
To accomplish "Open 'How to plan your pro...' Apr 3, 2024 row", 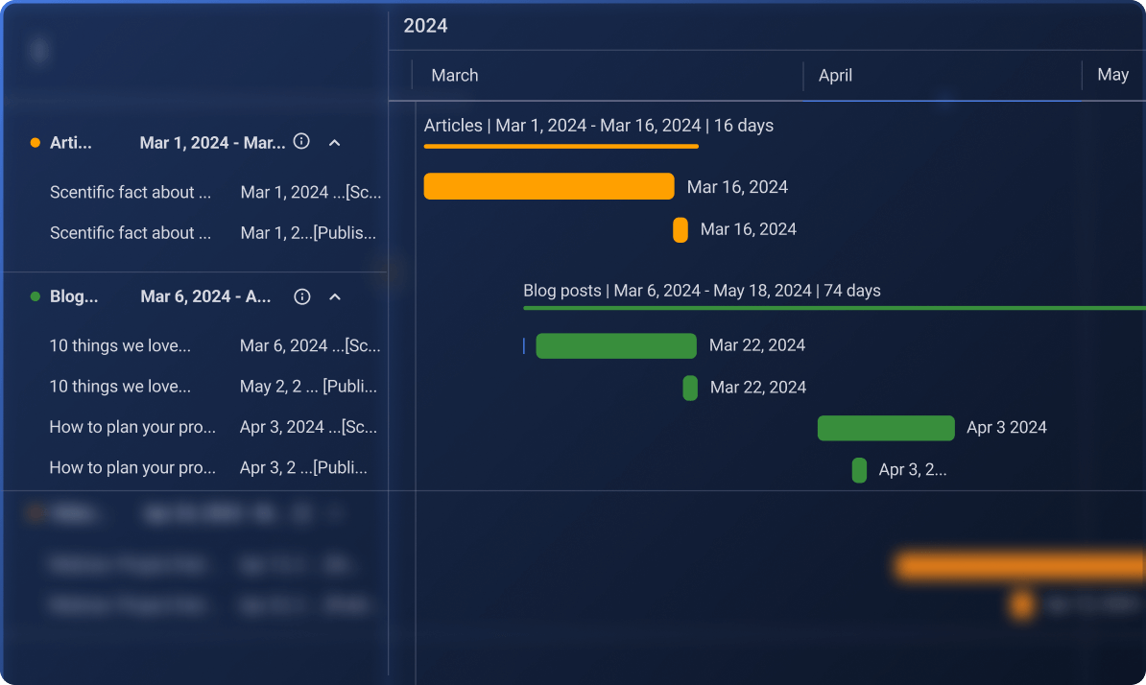I will [132, 427].
